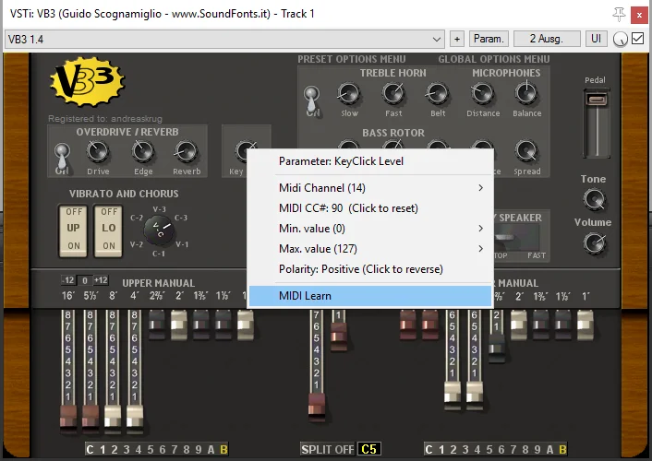
Task: Select MIDI Learn from the context menu
Action: pyautogui.click(x=370, y=296)
